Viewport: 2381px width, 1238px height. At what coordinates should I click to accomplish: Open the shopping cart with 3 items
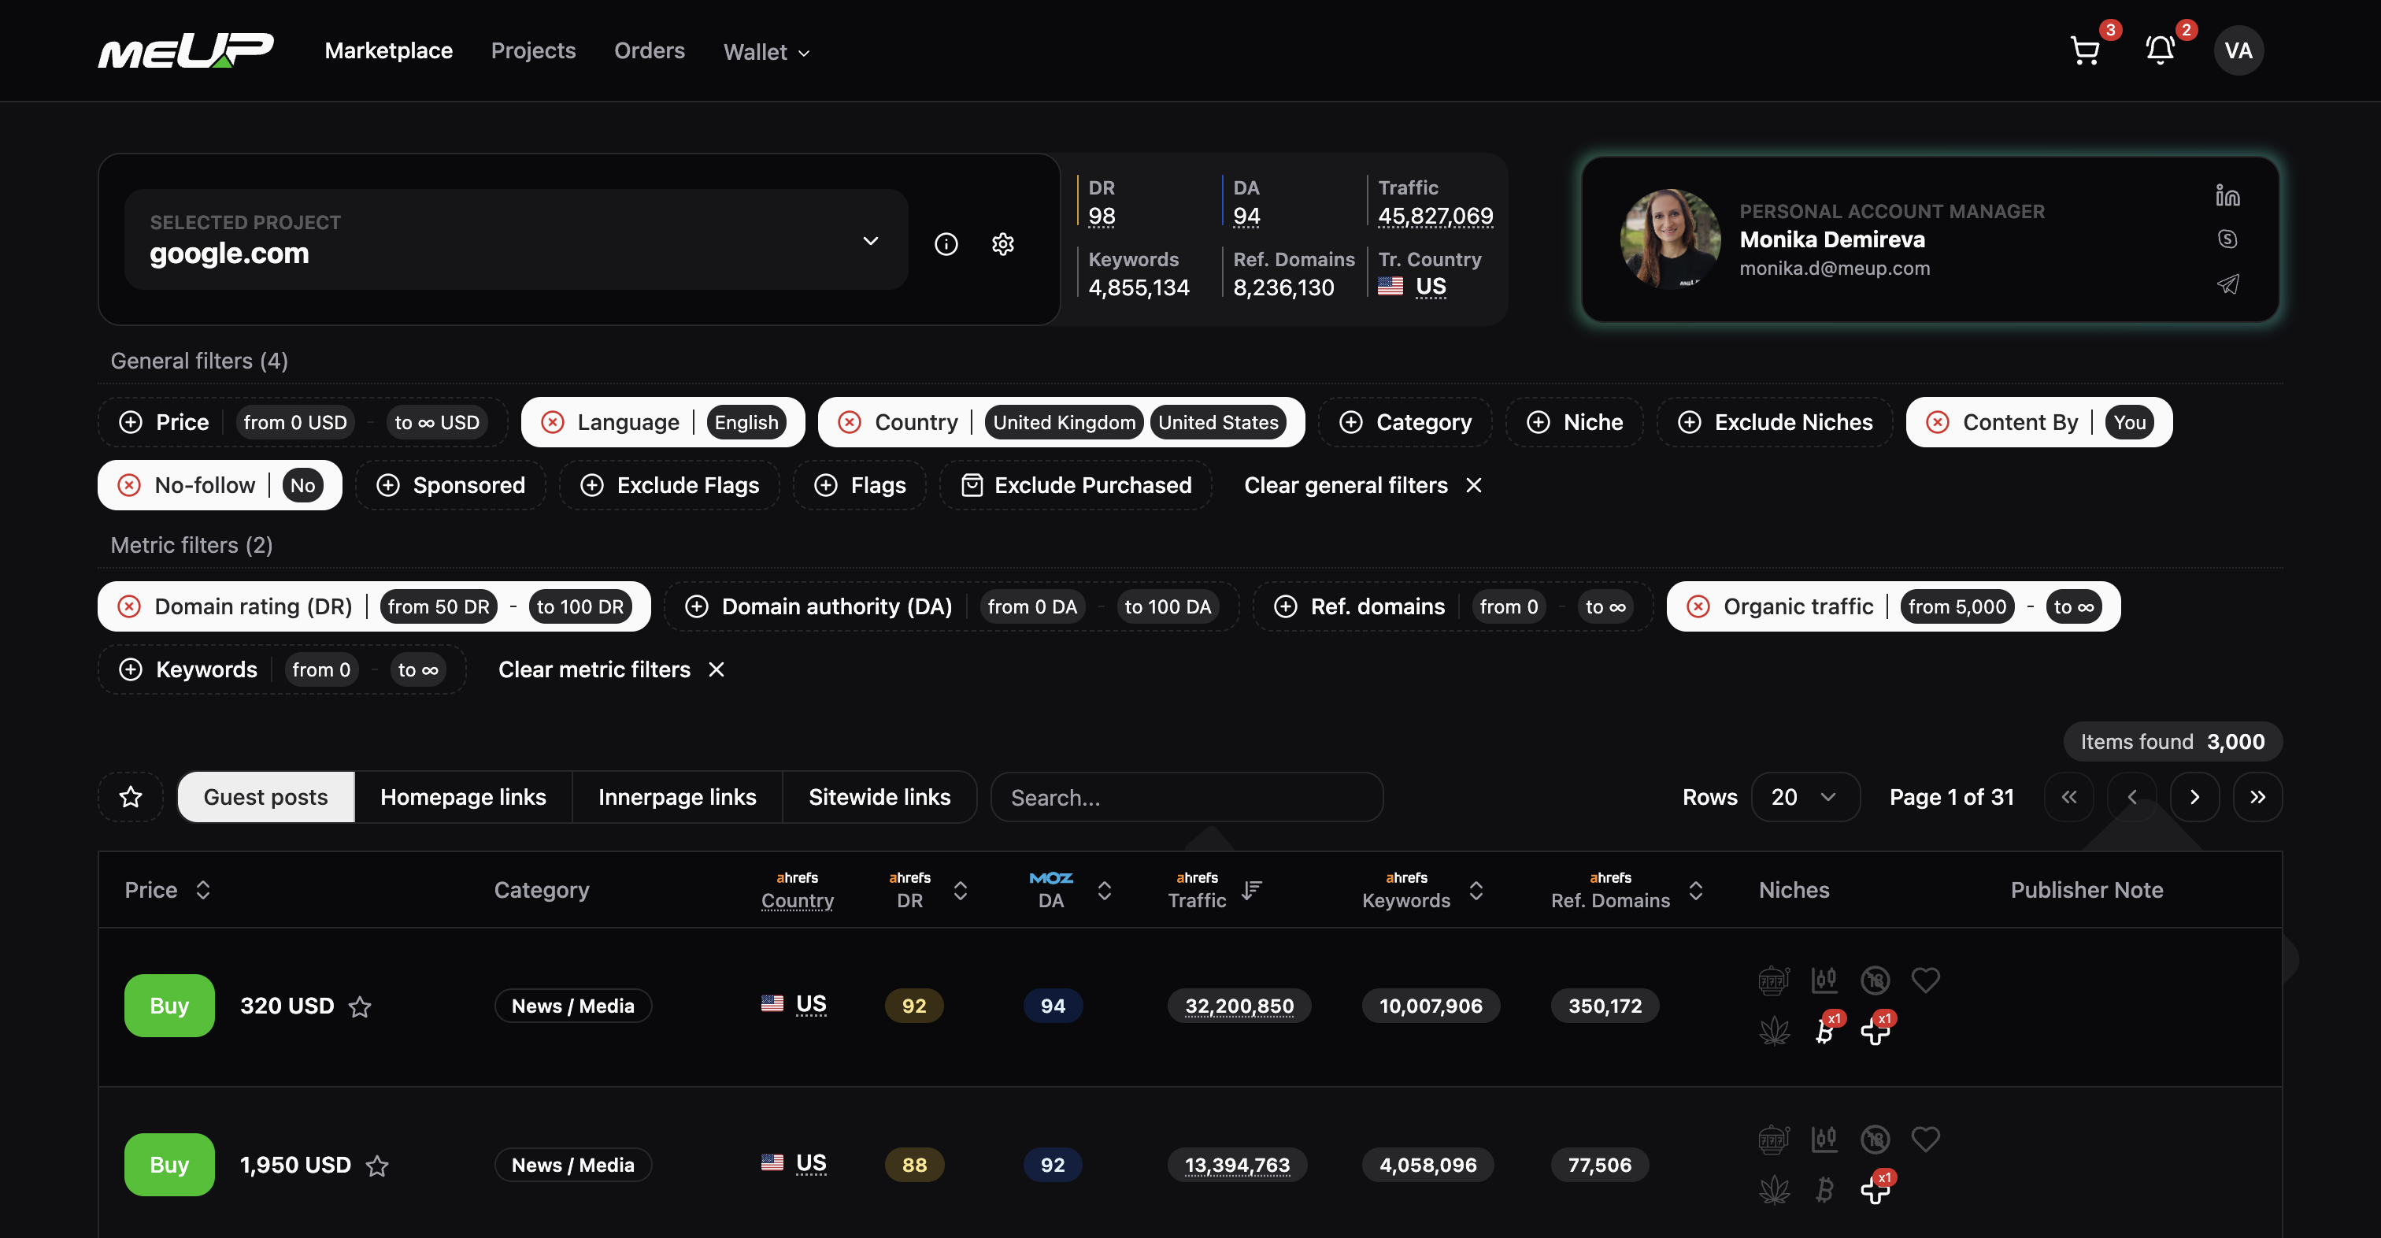(2085, 51)
